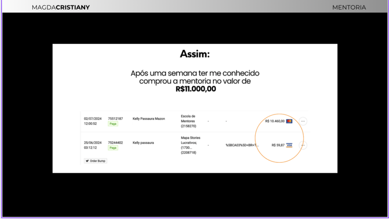Open three-dot menu for order 75244402
Image resolution: width=389 pixels, height=219 pixels.
(x=303, y=145)
